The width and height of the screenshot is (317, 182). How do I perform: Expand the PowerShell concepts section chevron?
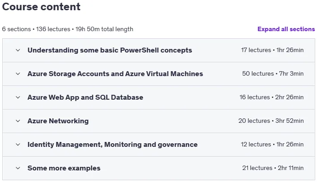[18, 50]
